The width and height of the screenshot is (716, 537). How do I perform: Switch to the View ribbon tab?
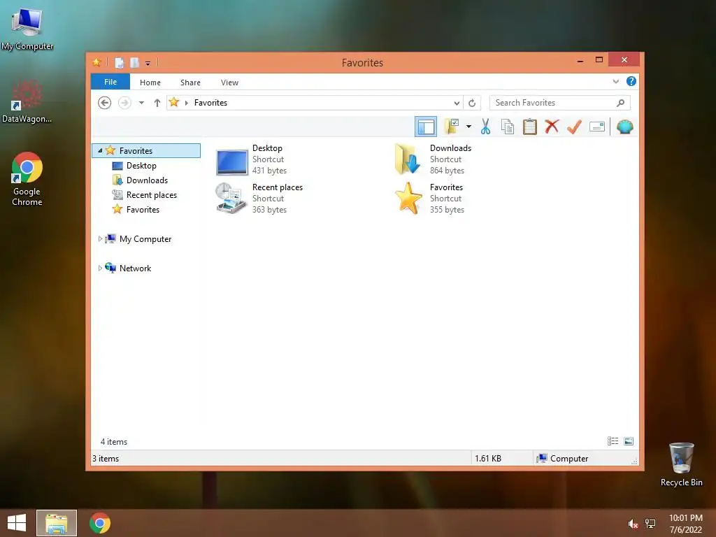pyautogui.click(x=229, y=83)
